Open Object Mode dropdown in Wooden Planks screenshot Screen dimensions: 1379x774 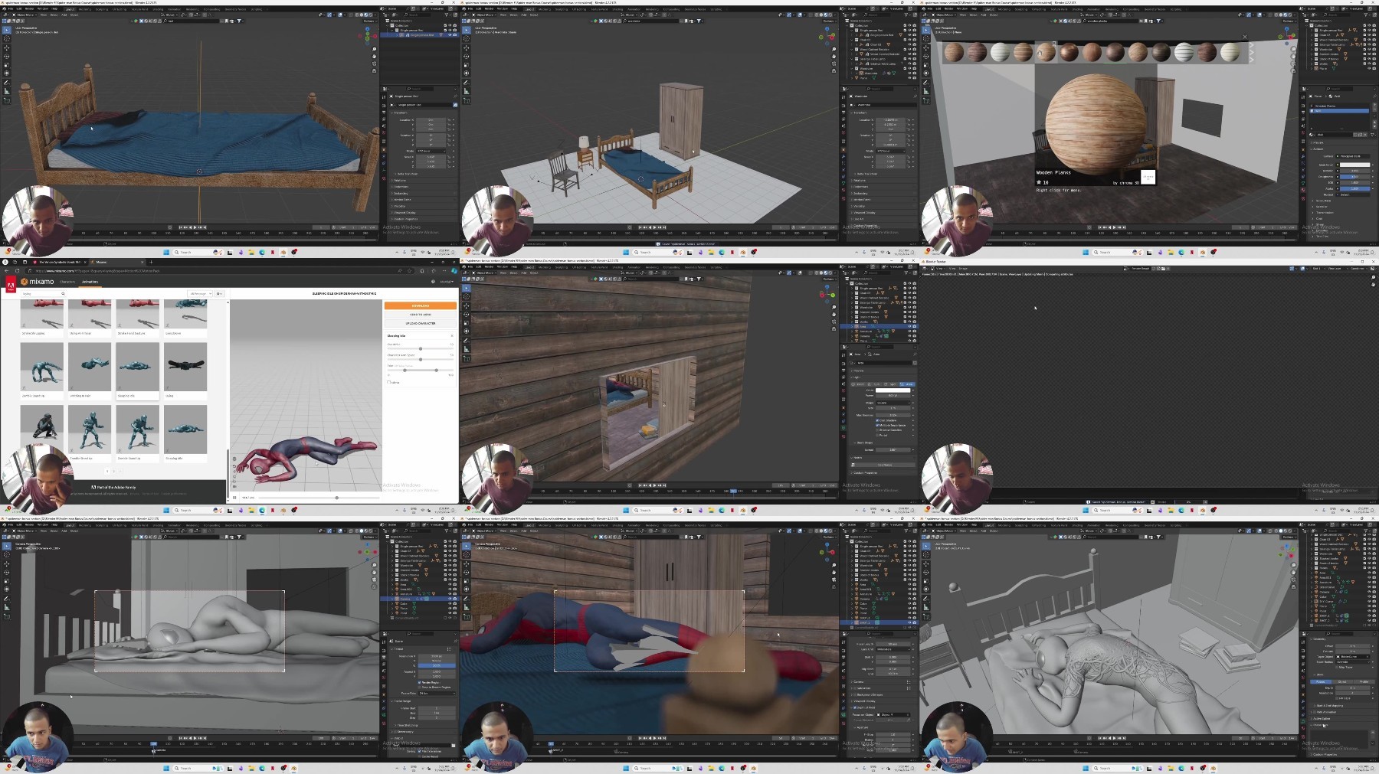pos(944,15)
